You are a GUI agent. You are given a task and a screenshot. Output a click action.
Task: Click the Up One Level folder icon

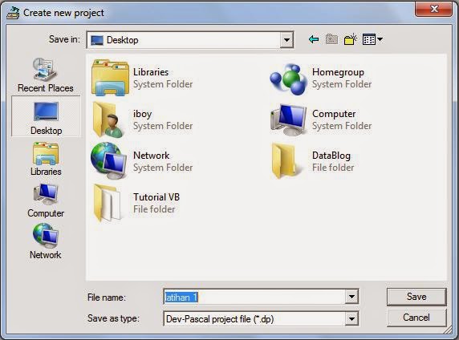tap(331, 39)
